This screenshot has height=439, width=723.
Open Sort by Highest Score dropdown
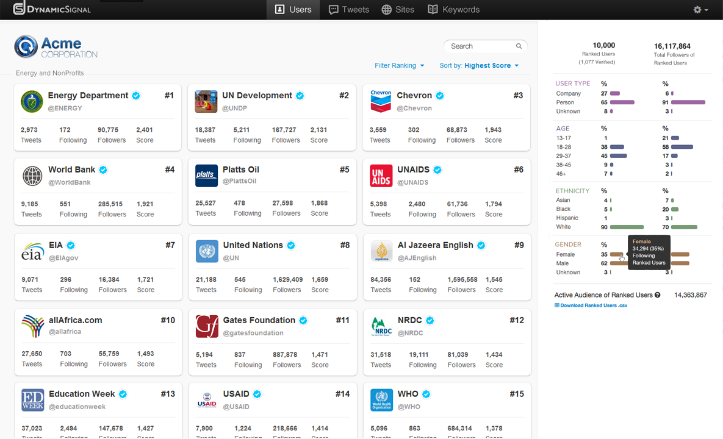click(479, 66)
